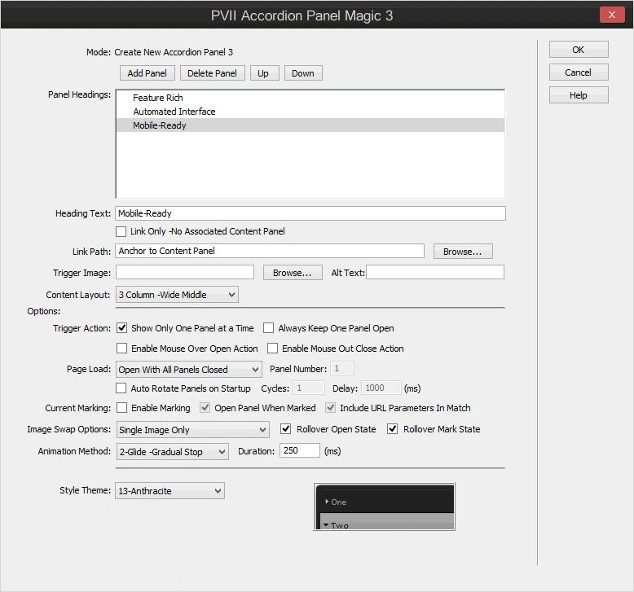The width and height of the screenshot is (634, 592).
Task: Open Help for Accordion Panel Magic
Action: click(x=579, y=95)
